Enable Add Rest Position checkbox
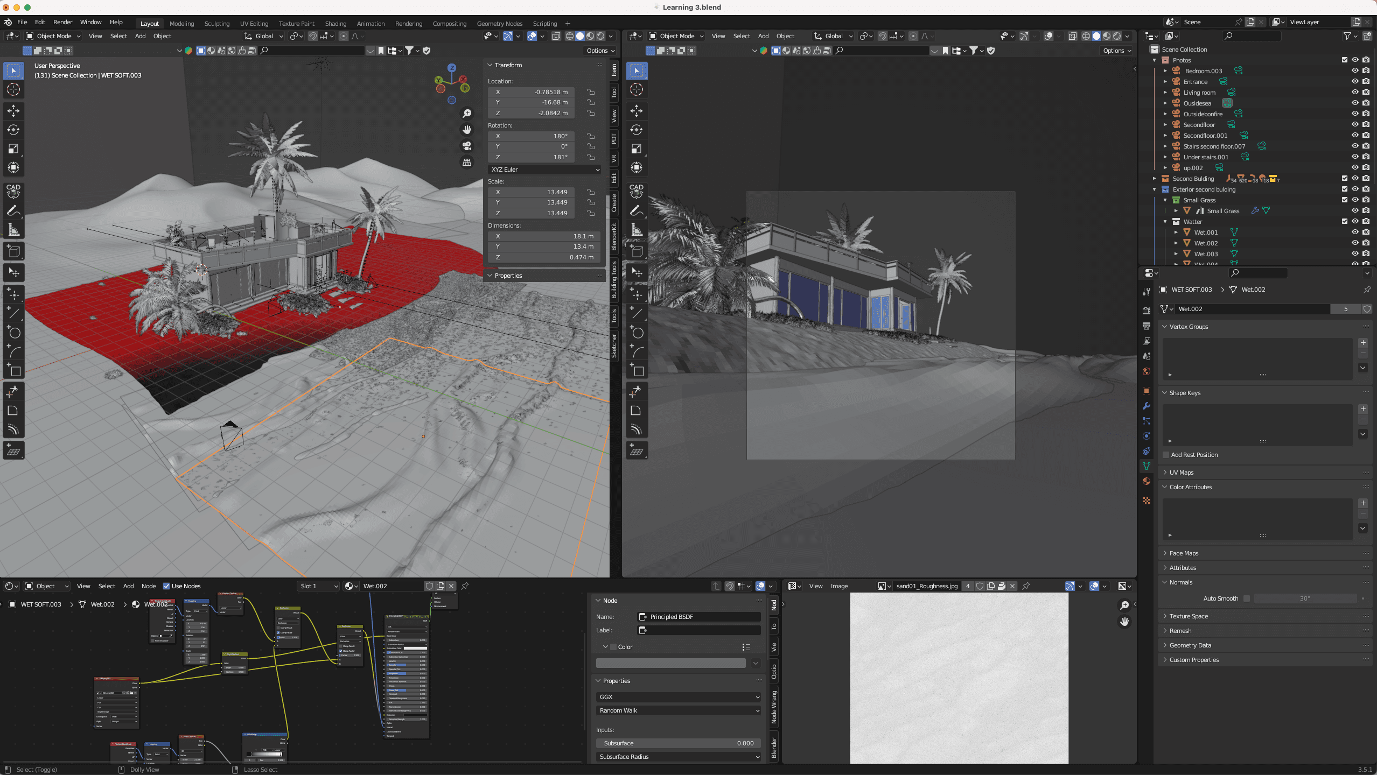Screen dimensions: 1377x775 pyautogui.click(x=1166, y=455)
